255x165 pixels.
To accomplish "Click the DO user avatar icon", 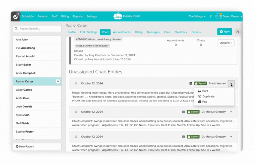I will [x=218, y=16].
